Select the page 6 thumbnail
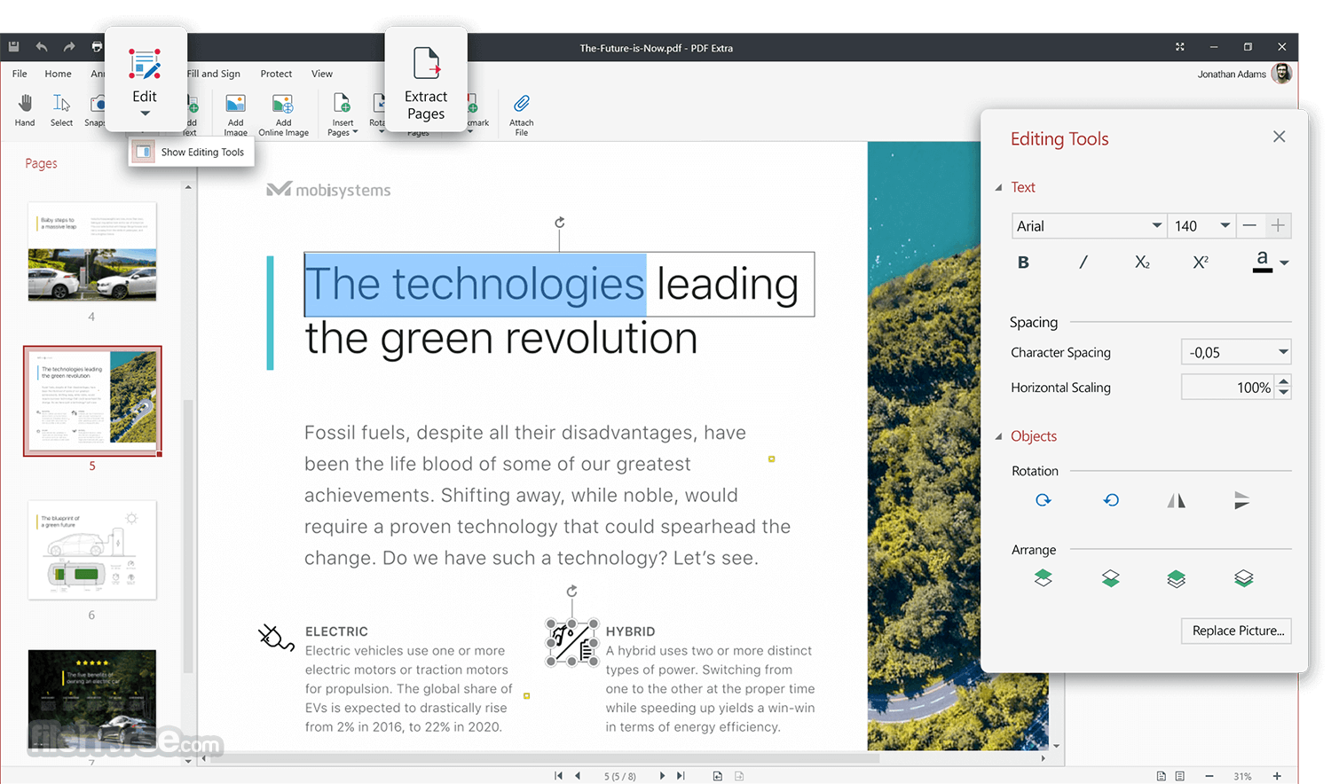This screenshot has width=1331, height=784. (x=92, y=551)
